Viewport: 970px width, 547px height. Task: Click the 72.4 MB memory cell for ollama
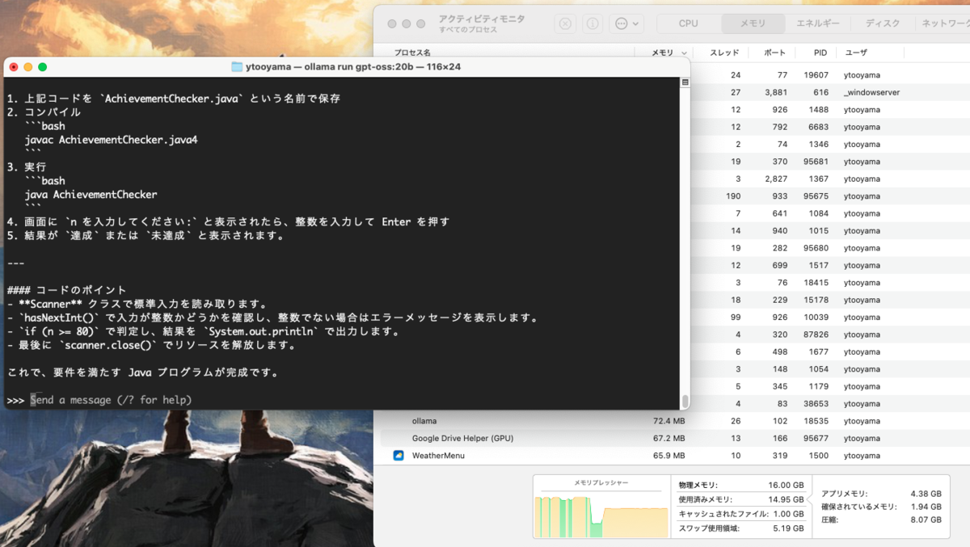tap(668, 421)
